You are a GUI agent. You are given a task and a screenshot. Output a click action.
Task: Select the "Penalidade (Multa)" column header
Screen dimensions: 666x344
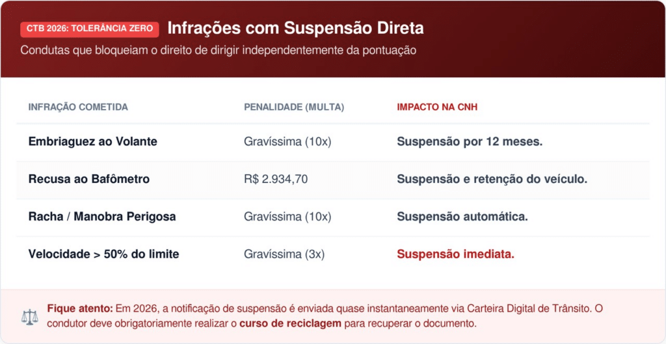294,107
